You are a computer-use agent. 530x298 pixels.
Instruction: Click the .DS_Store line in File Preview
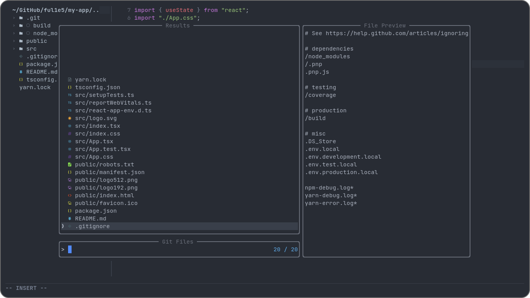point(320,141)
